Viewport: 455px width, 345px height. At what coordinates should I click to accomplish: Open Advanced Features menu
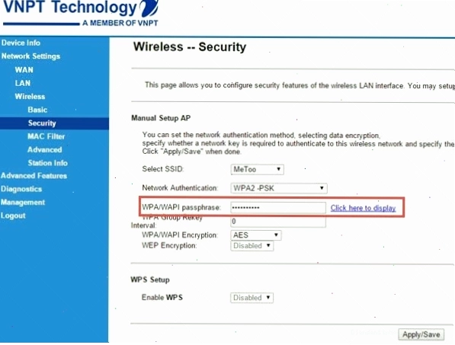(x=34, y=176)
